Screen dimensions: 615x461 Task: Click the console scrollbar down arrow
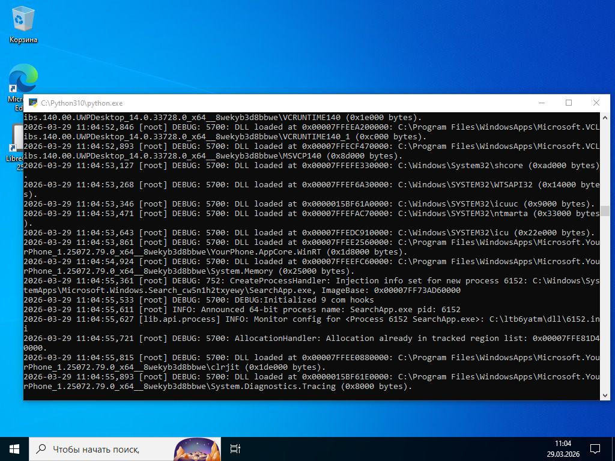pos(605,395)
